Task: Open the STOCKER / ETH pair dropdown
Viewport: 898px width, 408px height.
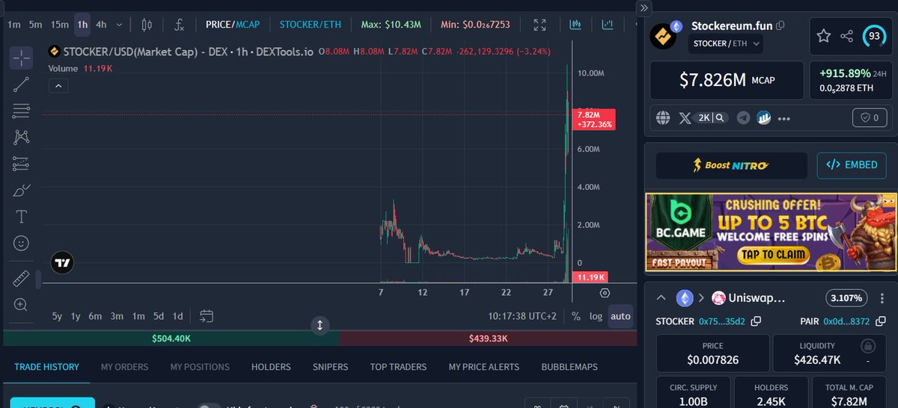Action: pos(726,44)
